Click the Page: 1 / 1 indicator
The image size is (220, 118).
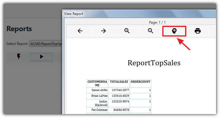(x=157, y=22)
